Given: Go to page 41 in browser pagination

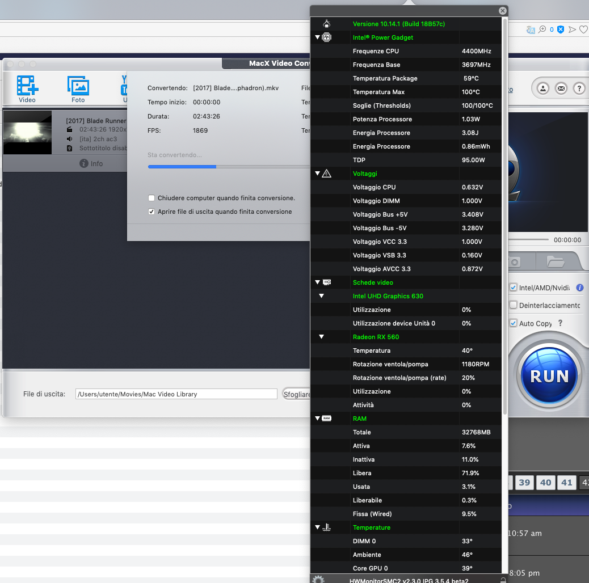Looking at the screenshot, I should (567, 483).
